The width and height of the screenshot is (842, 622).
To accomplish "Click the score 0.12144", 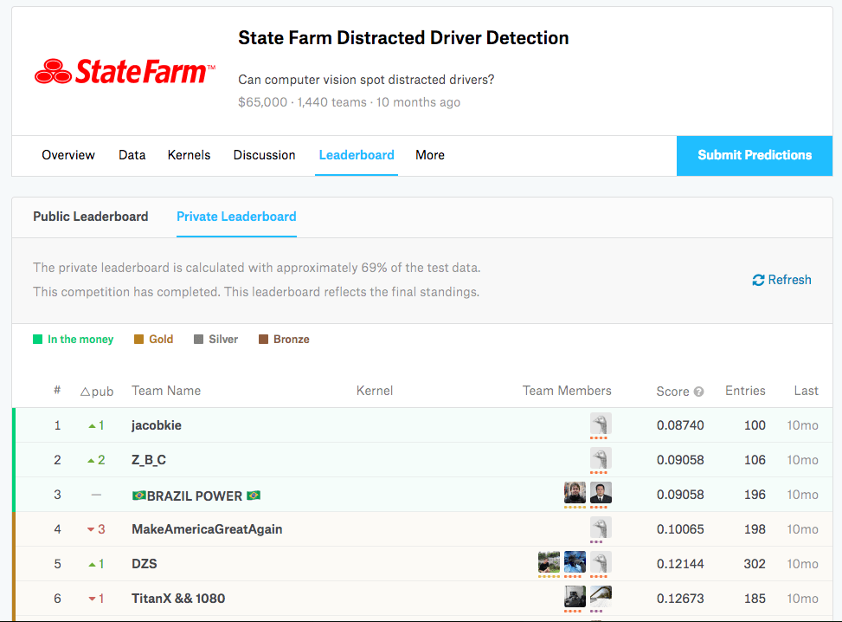I will 680,564.
